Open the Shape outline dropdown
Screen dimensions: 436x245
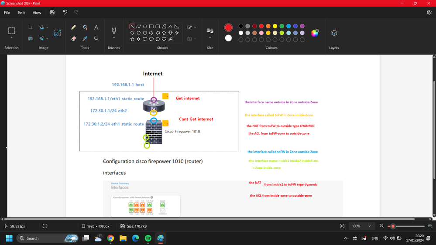(x=192, y=27)
